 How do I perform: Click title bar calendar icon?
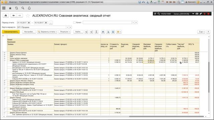(163, 2)
